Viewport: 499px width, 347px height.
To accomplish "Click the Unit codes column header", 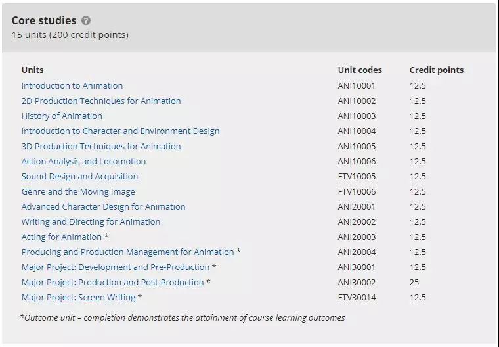I will tap(360, 70).
